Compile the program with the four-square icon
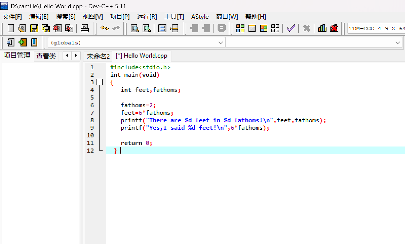The height and width of the screenshot is (244, 405). point(240,28)
